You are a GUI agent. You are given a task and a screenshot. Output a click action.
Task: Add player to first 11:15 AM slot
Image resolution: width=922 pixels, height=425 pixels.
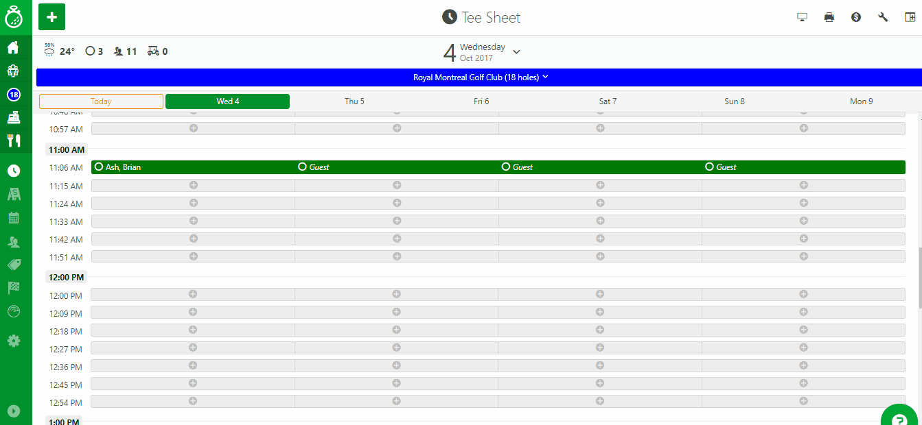193,185
